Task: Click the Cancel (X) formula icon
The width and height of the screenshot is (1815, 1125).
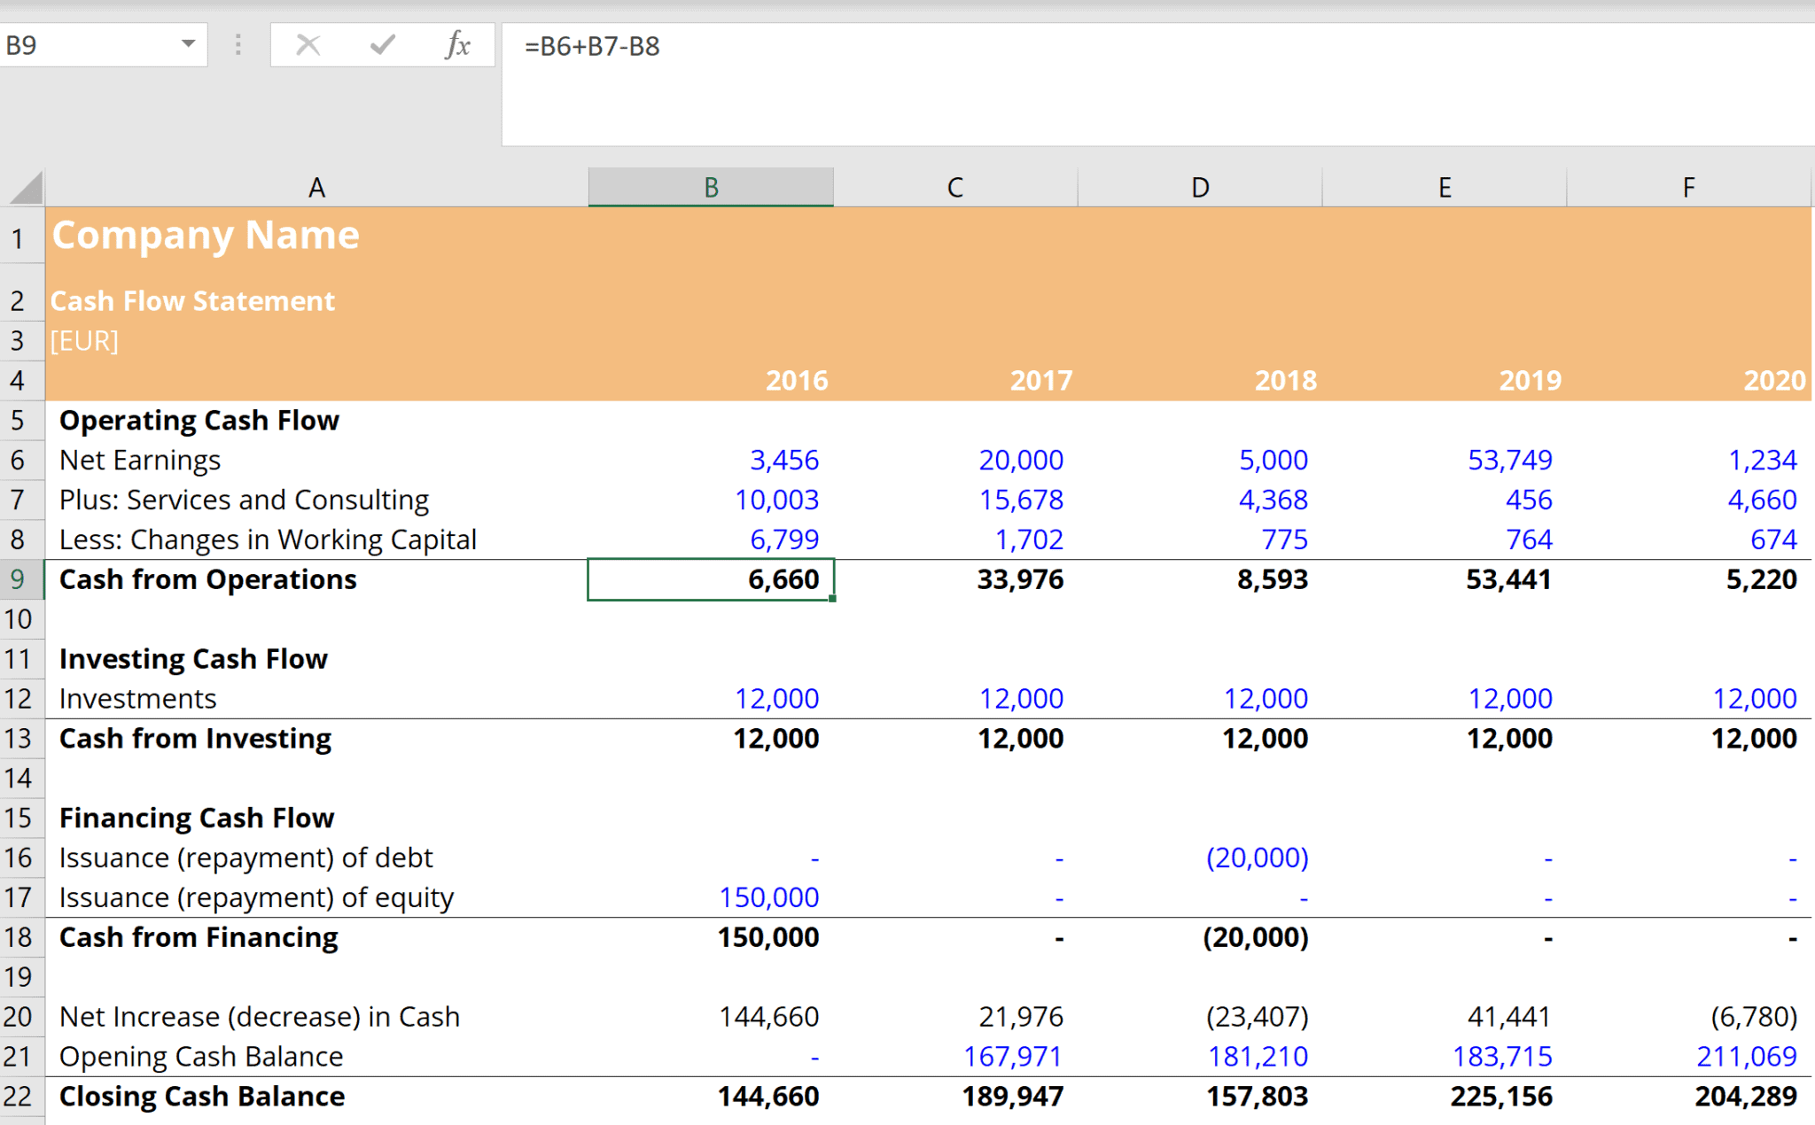Action: click(308, 45)
